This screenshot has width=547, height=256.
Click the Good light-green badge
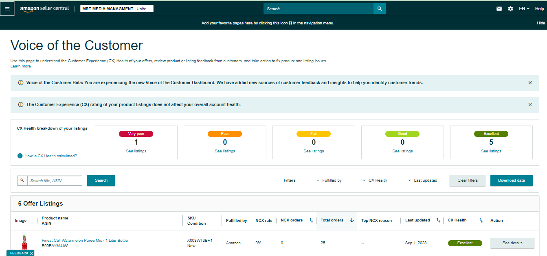pyautogui.click(x=402, y=134)
